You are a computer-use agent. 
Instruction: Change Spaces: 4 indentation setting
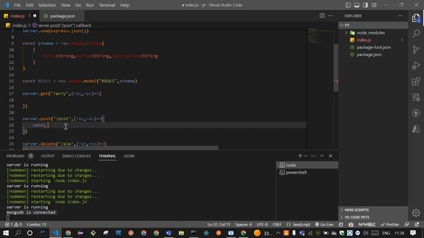(243, 225)
